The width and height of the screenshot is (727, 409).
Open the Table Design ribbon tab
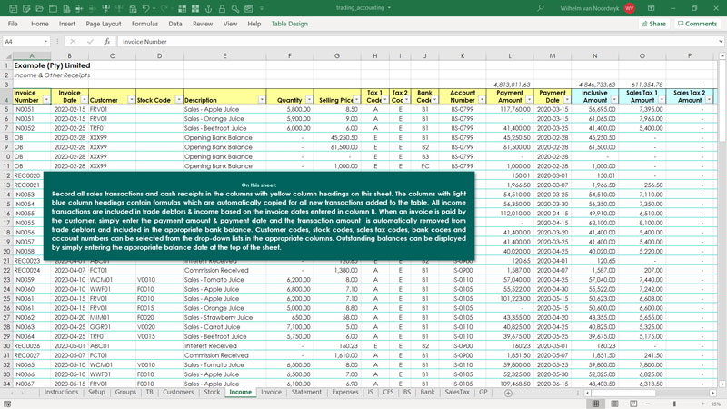289,24
